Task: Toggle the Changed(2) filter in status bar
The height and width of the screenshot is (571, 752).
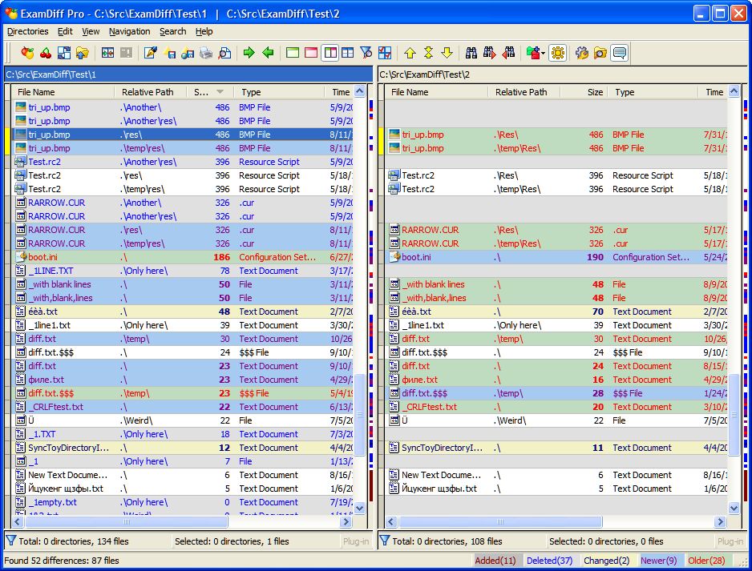Action: [606, 561]
